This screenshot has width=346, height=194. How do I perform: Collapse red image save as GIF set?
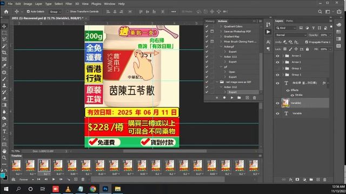(217, 82)
